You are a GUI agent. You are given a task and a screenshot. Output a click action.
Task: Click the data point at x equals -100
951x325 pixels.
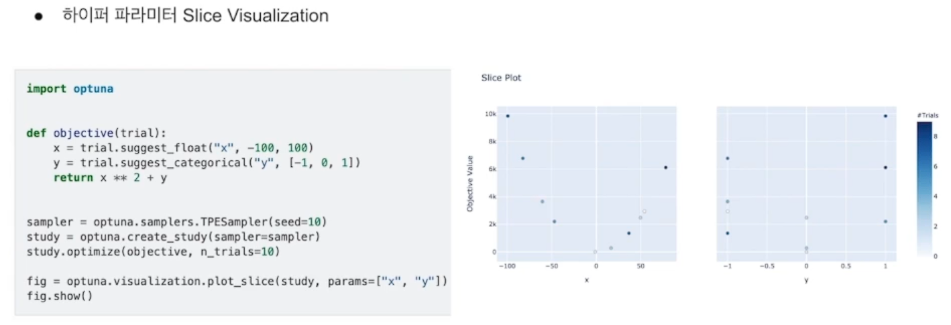click(x=508, y=116)
